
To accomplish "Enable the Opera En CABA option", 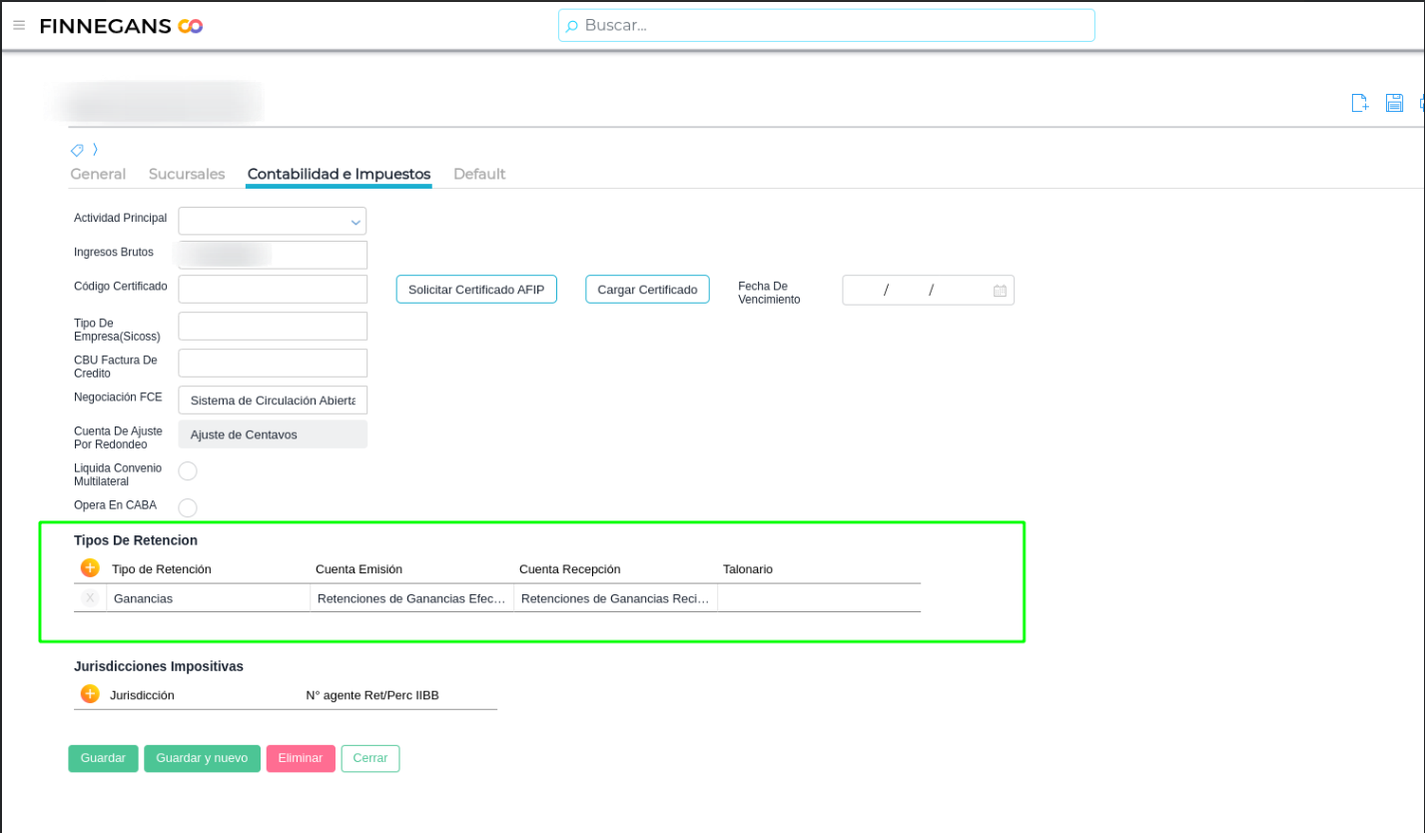I will tap(188, 508).
